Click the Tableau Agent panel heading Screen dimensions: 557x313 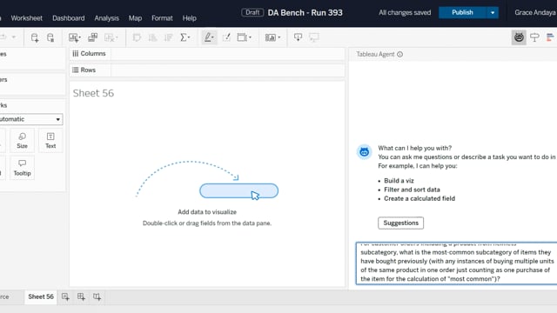click(x=375, y=54)
